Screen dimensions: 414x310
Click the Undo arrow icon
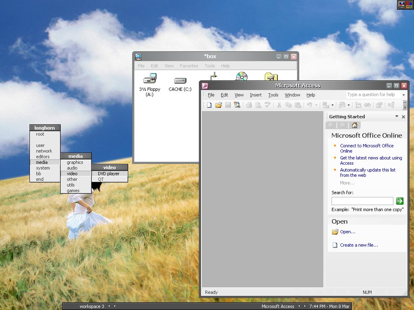click(x=309, y=105)
